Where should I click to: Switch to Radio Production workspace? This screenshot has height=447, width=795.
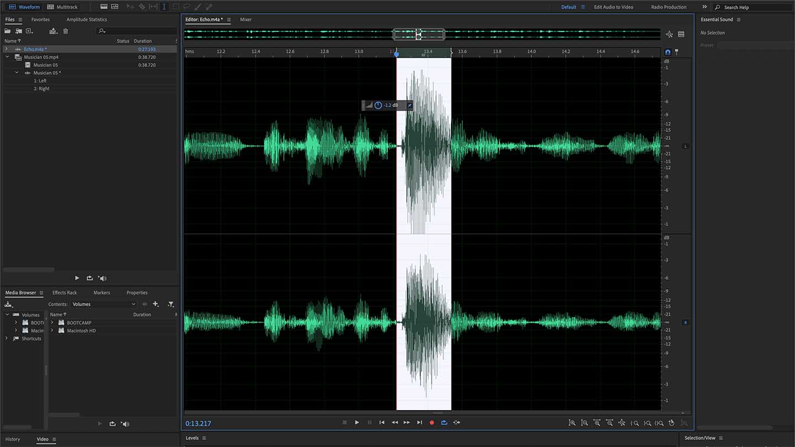tap(669, 7)
